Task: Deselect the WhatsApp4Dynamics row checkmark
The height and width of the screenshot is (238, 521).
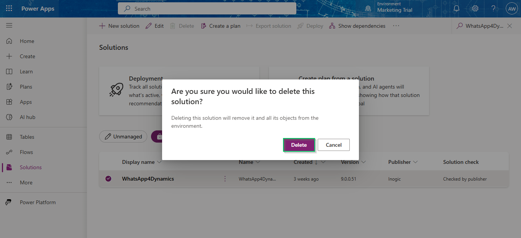Action: pos(108,179)
